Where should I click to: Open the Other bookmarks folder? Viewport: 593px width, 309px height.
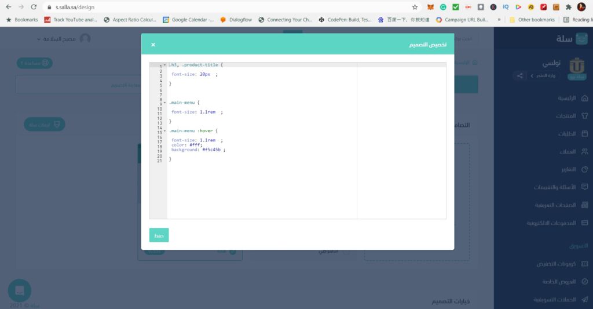[531, 20]
